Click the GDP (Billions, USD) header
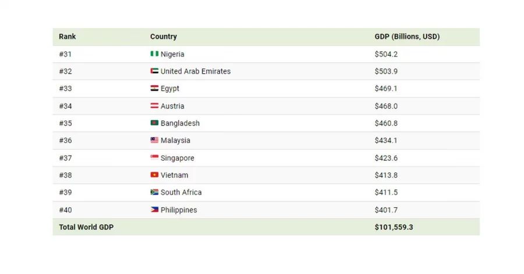 (407, 37)
